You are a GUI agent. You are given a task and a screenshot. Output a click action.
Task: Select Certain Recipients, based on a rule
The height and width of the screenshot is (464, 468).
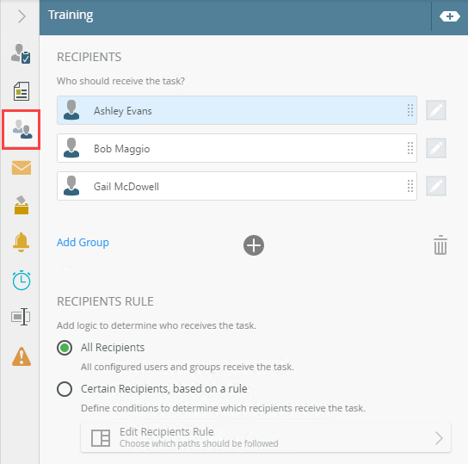tap(65, 389)
